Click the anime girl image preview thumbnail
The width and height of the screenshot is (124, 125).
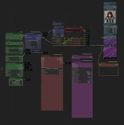[x=110, y=17]
